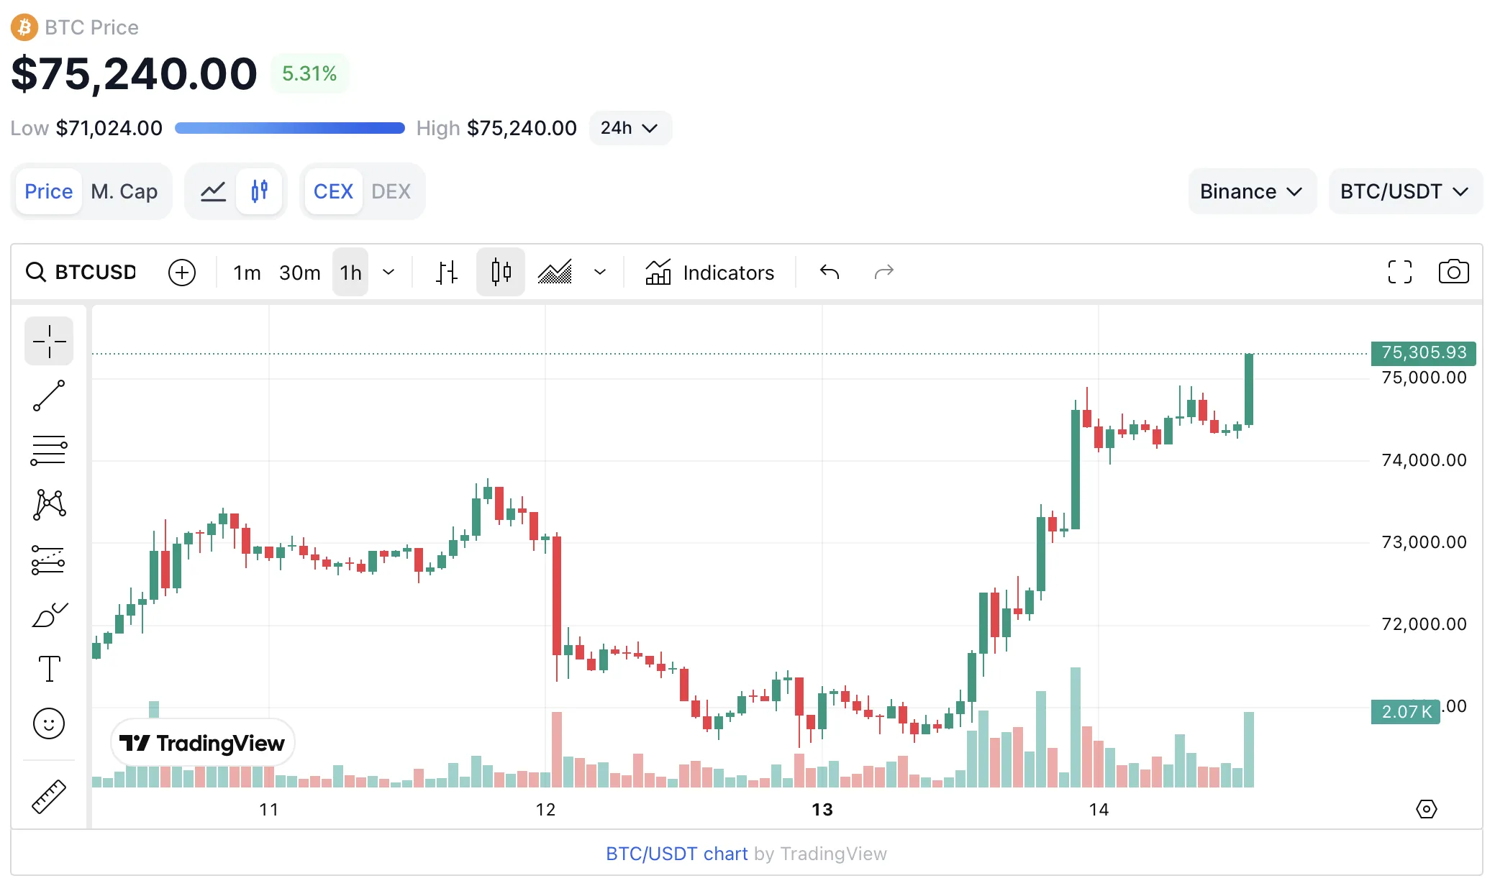Select the 30m timeframe
The height and width of the screenshot is (886, 1495).
tap(299, 273)
